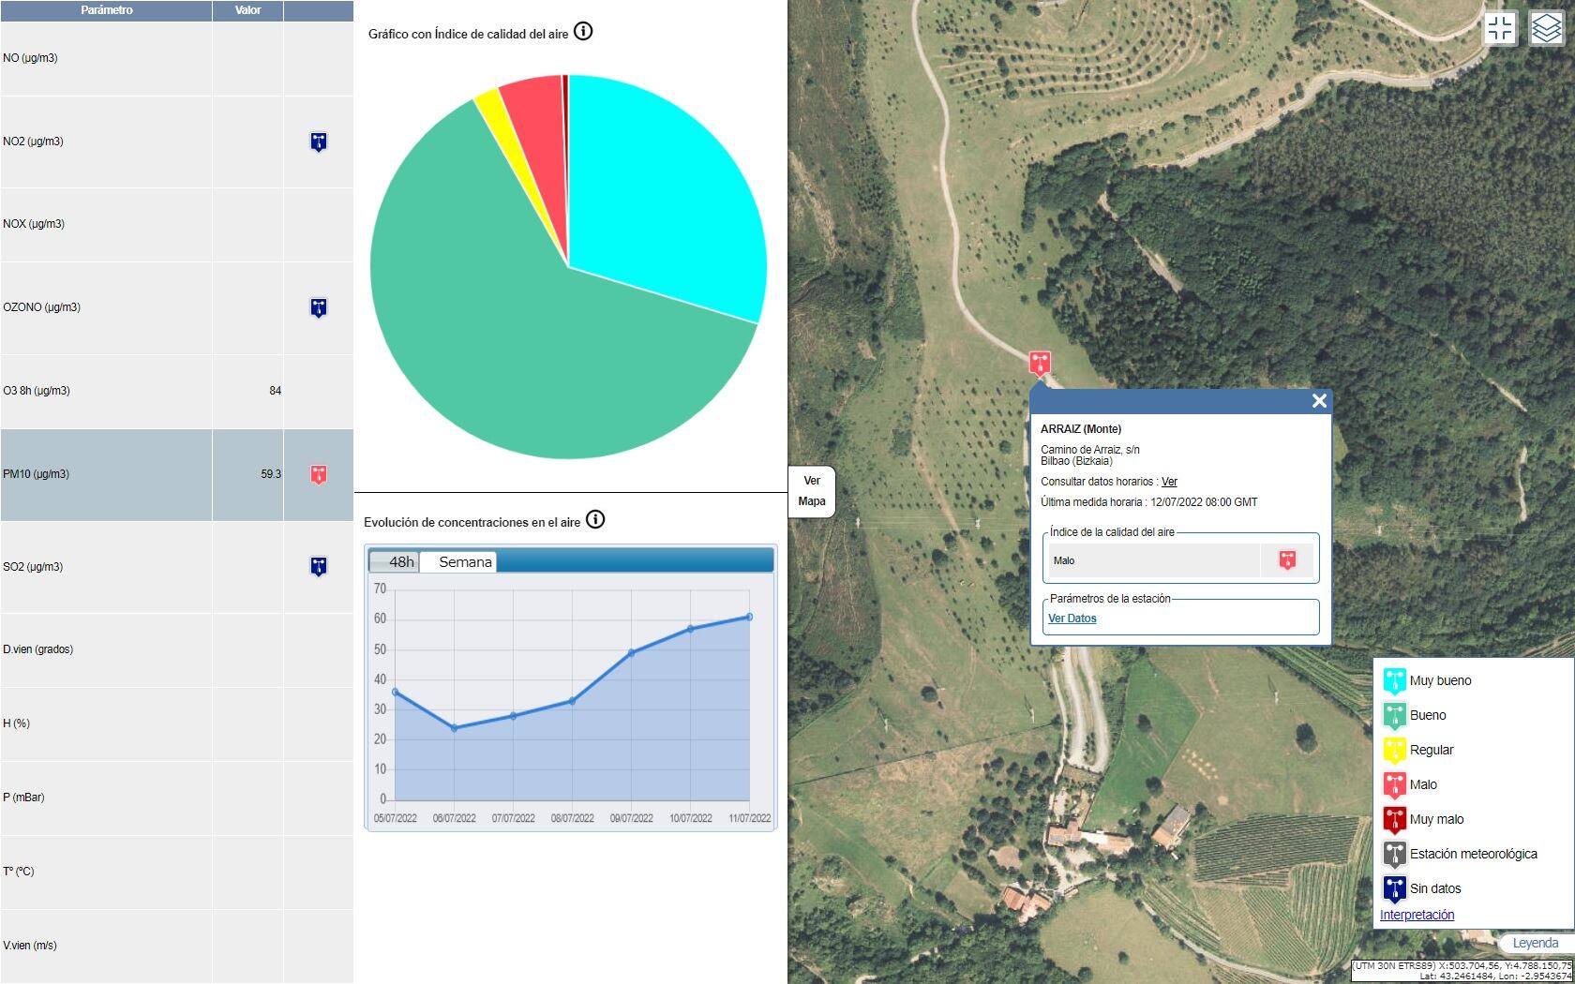Click the Estación meteorológica legend icon
Screen dimensions: 1575x984
1394,854
